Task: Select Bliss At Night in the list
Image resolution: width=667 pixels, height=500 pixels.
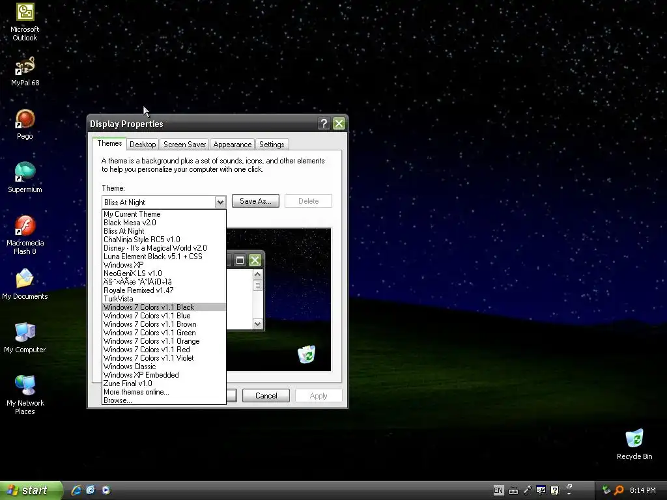Action: coord(163,231)
